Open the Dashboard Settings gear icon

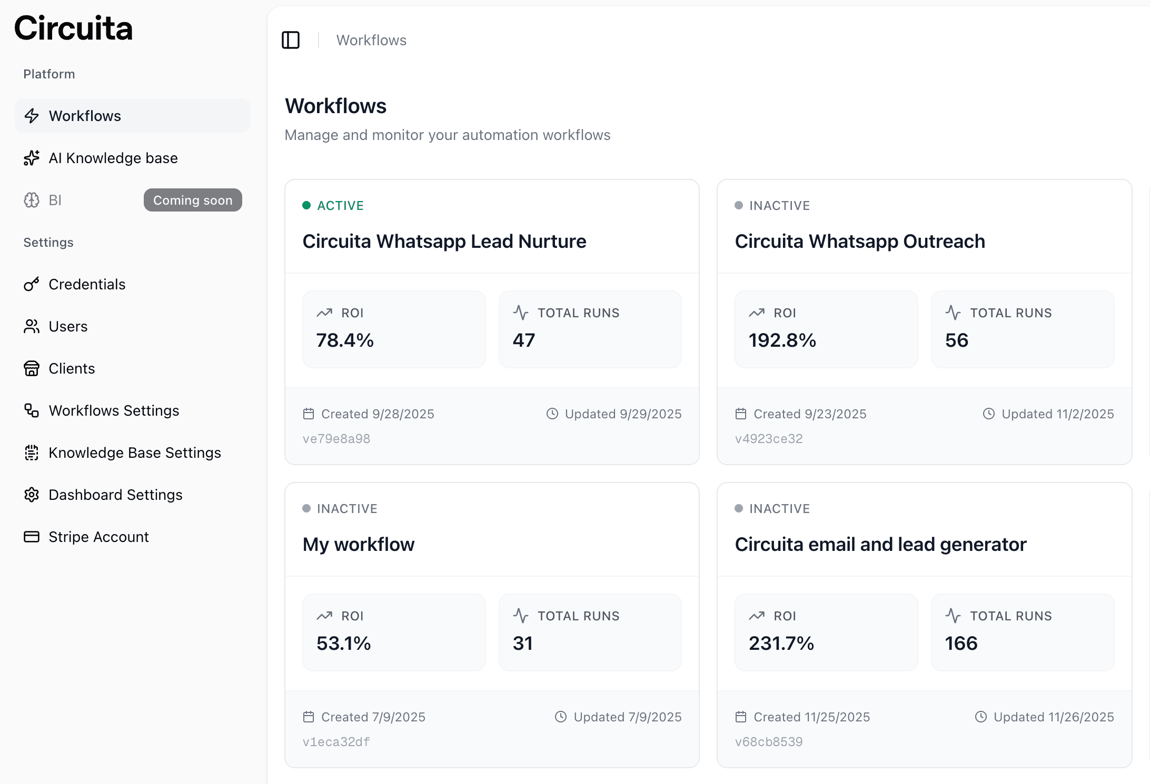(x=32, y=495)
